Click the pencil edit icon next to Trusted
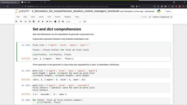187x105 pixels. click(150, 17)
